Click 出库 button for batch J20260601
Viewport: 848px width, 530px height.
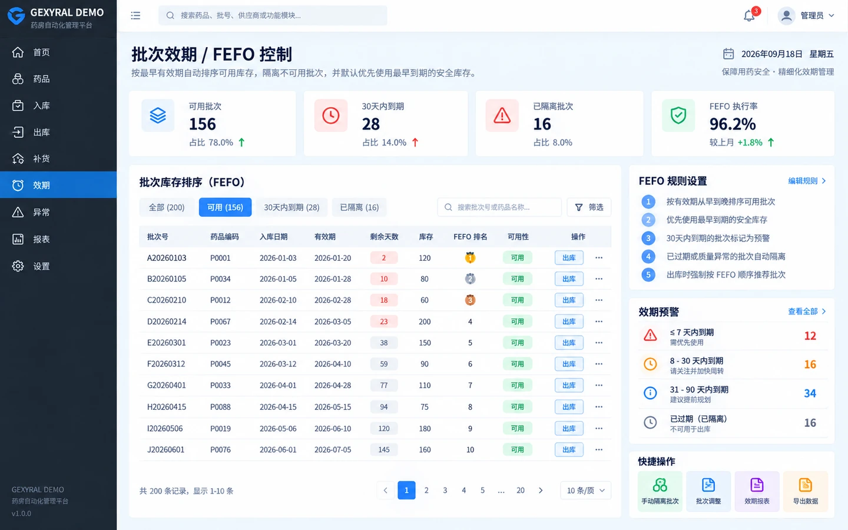[x=569, y=450]
